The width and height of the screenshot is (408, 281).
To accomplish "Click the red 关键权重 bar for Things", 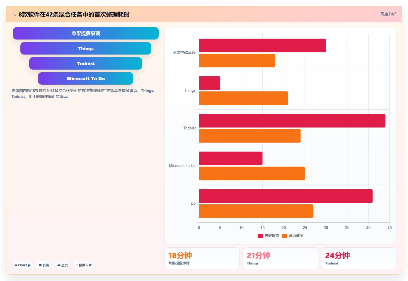I will [209, 83].
